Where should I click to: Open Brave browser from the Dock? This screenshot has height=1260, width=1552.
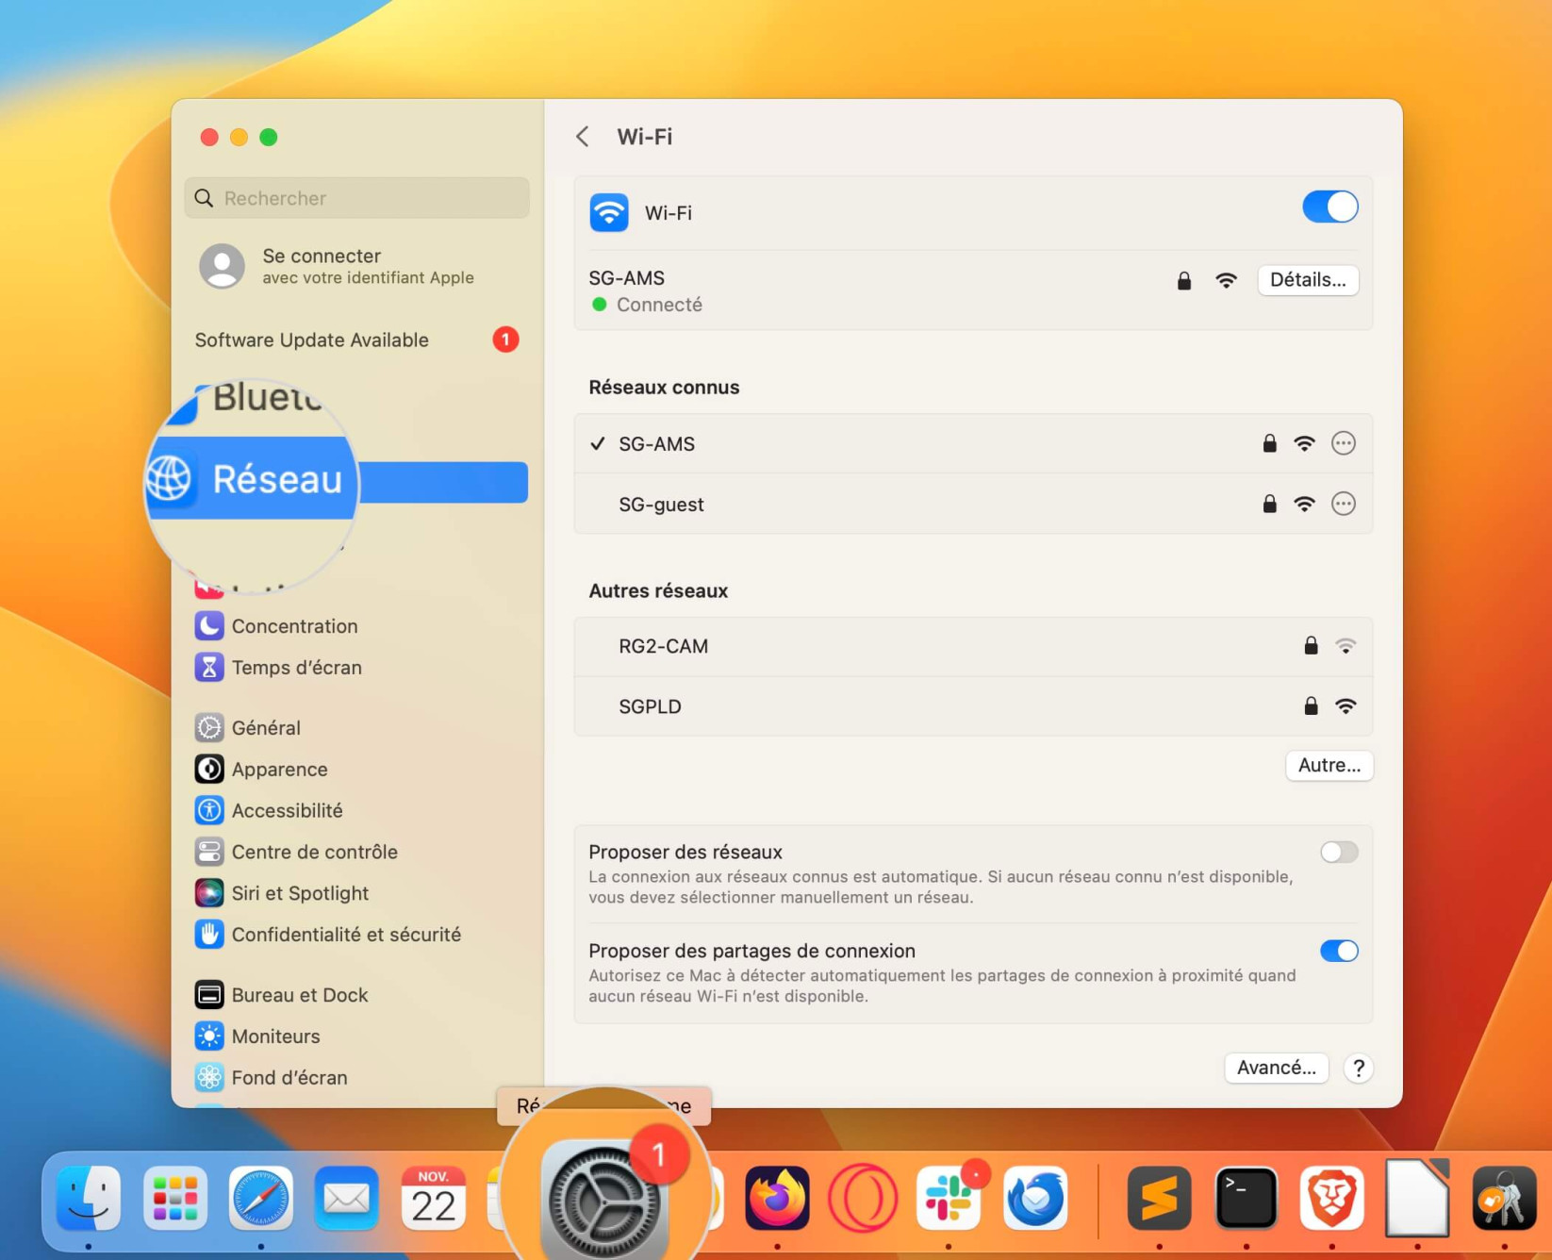click(x=1331, y=1199)
